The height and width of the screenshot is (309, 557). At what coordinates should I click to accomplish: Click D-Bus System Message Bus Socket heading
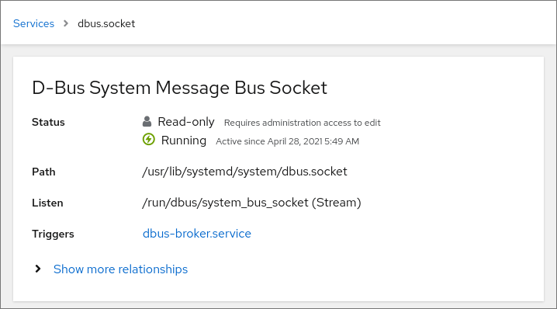179,88
